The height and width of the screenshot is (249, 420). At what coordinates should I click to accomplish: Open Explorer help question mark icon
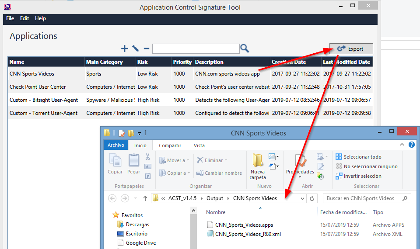411,145
